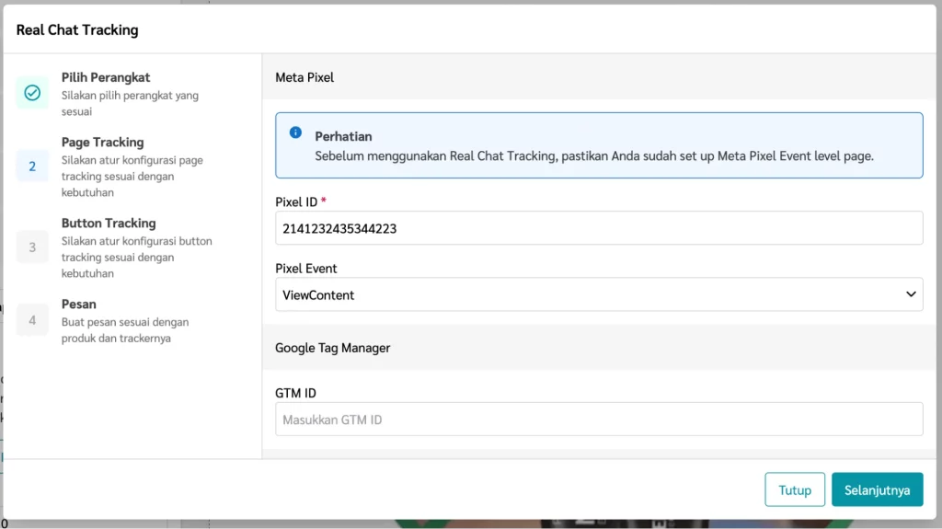
Task: Select step 3 number badge for Button Tracking
Action: tap(32, 247)
